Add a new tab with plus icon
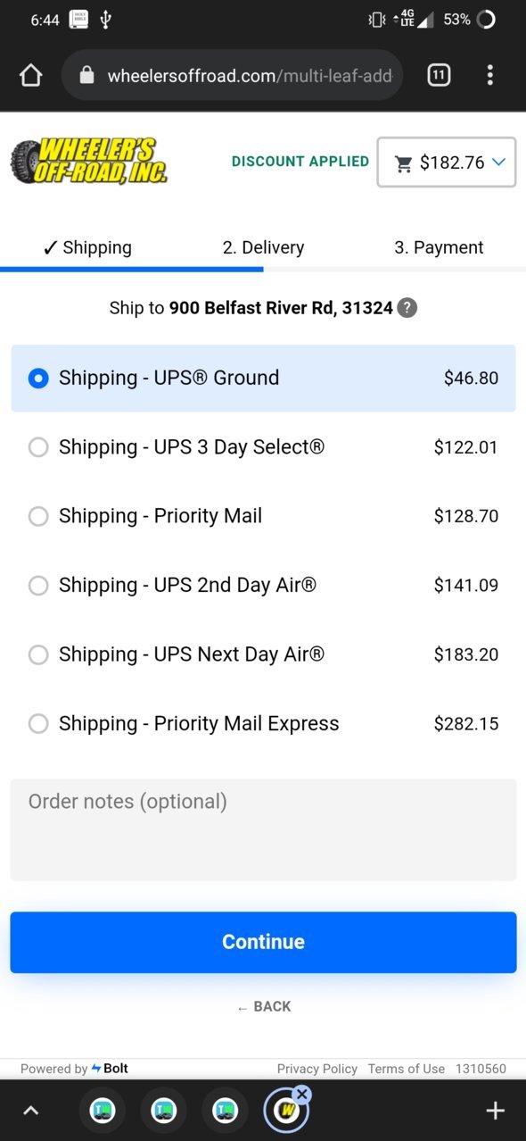526x1141 pixels. point(495,1111)
